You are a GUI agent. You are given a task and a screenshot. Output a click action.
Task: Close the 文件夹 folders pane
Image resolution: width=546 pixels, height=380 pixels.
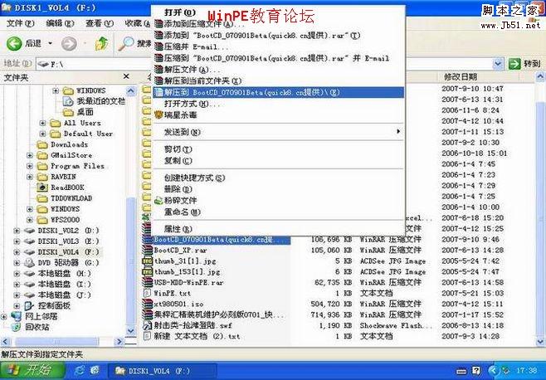pyautogui.click(x=126, y=76)
